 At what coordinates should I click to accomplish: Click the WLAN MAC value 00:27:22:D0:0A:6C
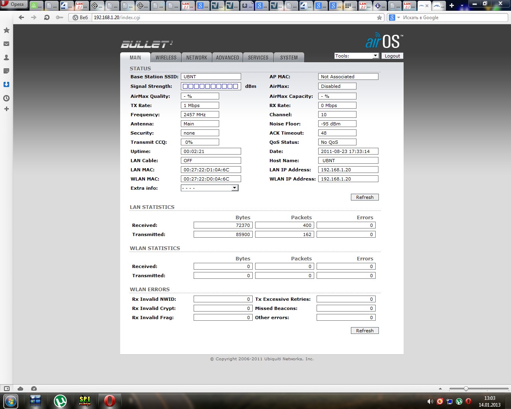(x=211, y=179)
